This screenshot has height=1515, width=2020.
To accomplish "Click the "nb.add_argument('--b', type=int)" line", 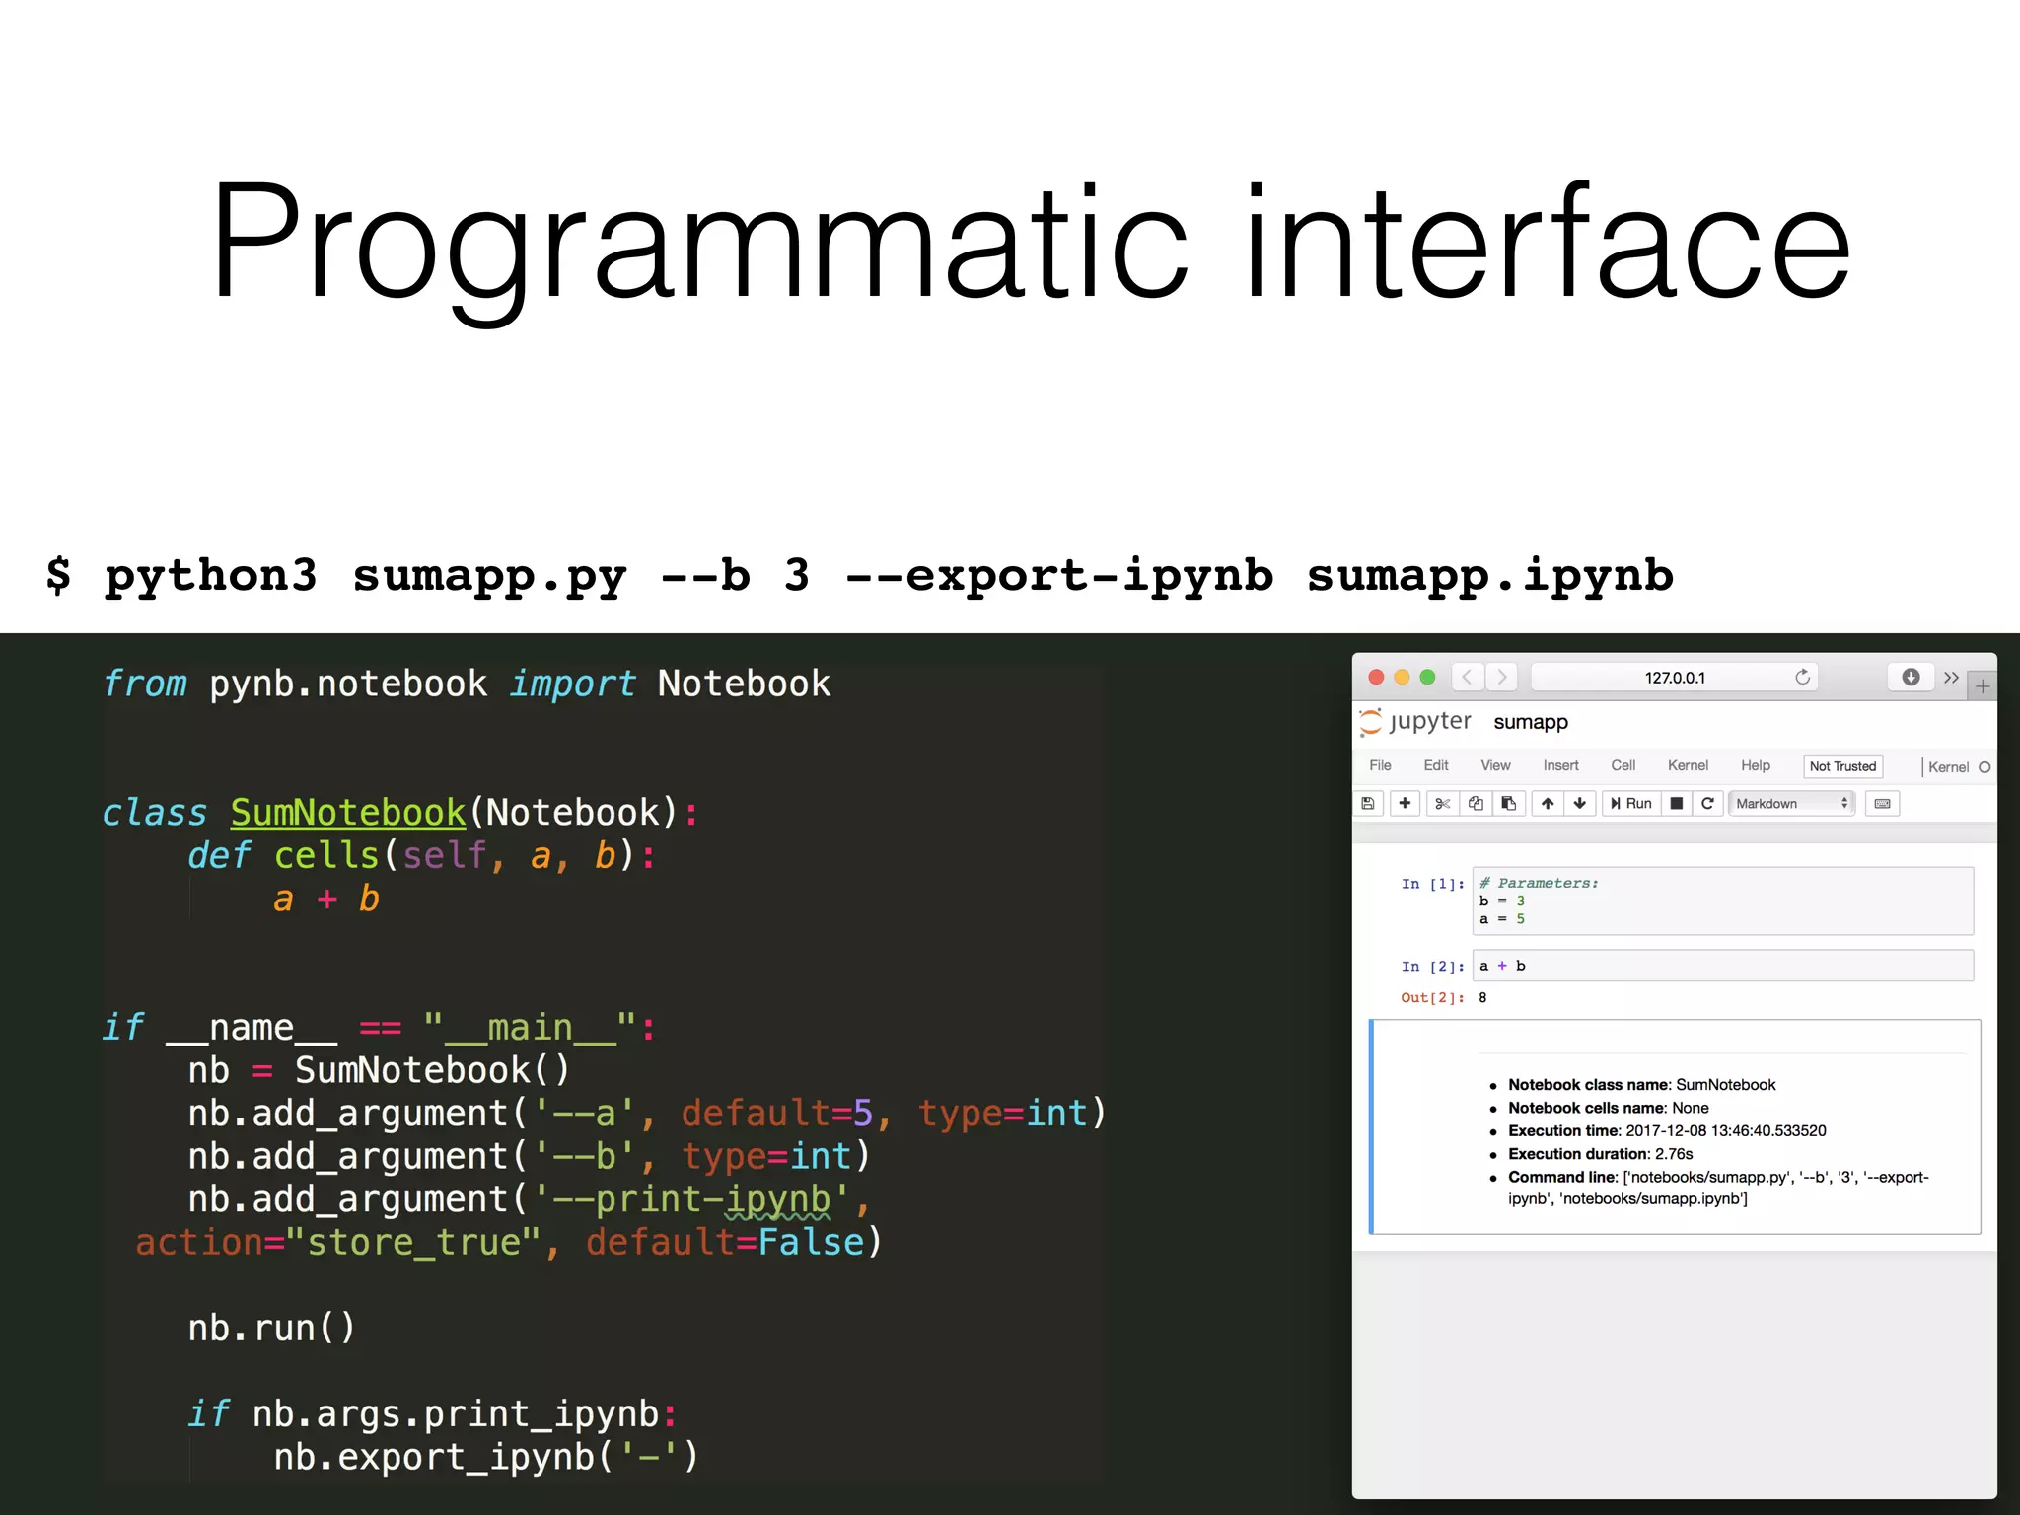I will (x=529, y=1156).
